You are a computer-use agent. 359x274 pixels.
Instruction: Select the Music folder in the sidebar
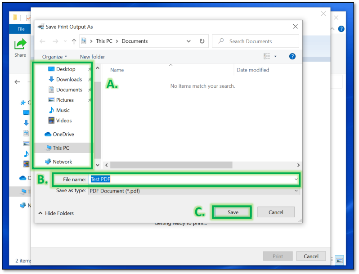63,110
